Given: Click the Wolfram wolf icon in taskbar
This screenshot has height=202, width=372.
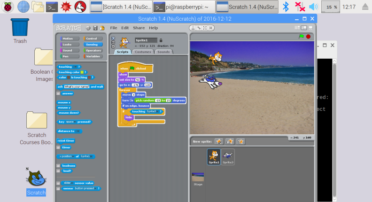Looking at the screenshot, I should point(80,7).
